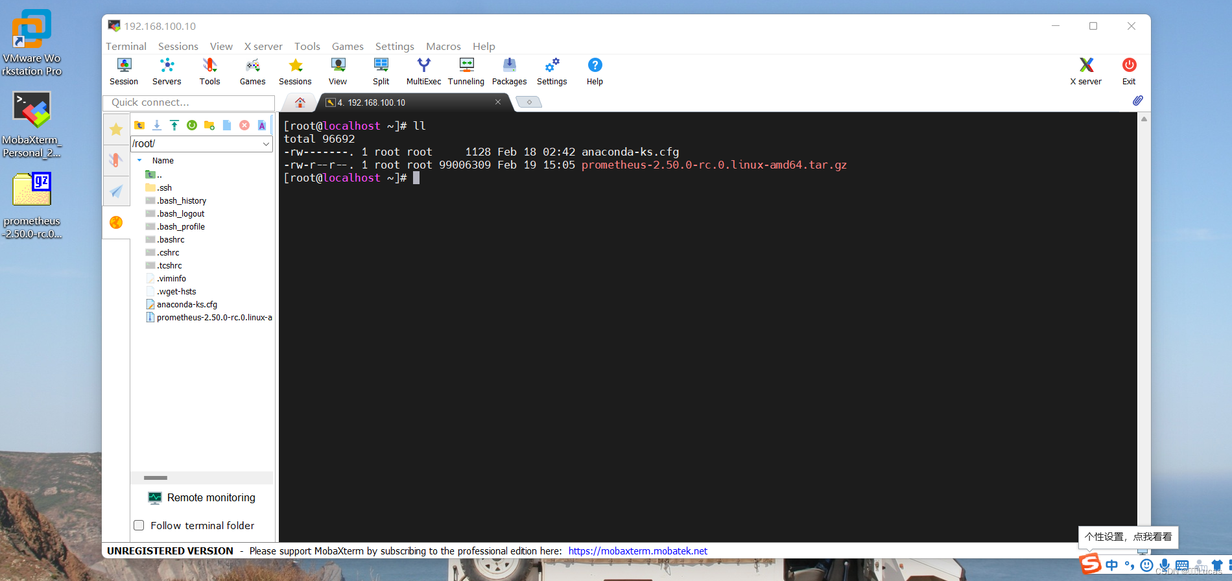Click the Packages toolbar icon

(x=509, y=71)
